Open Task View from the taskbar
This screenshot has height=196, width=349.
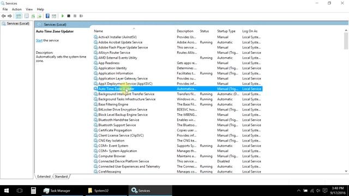[x=20, y=191]
